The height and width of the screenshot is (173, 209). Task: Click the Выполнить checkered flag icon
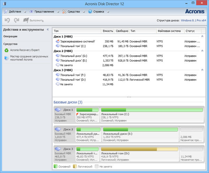tap(26, 21)
